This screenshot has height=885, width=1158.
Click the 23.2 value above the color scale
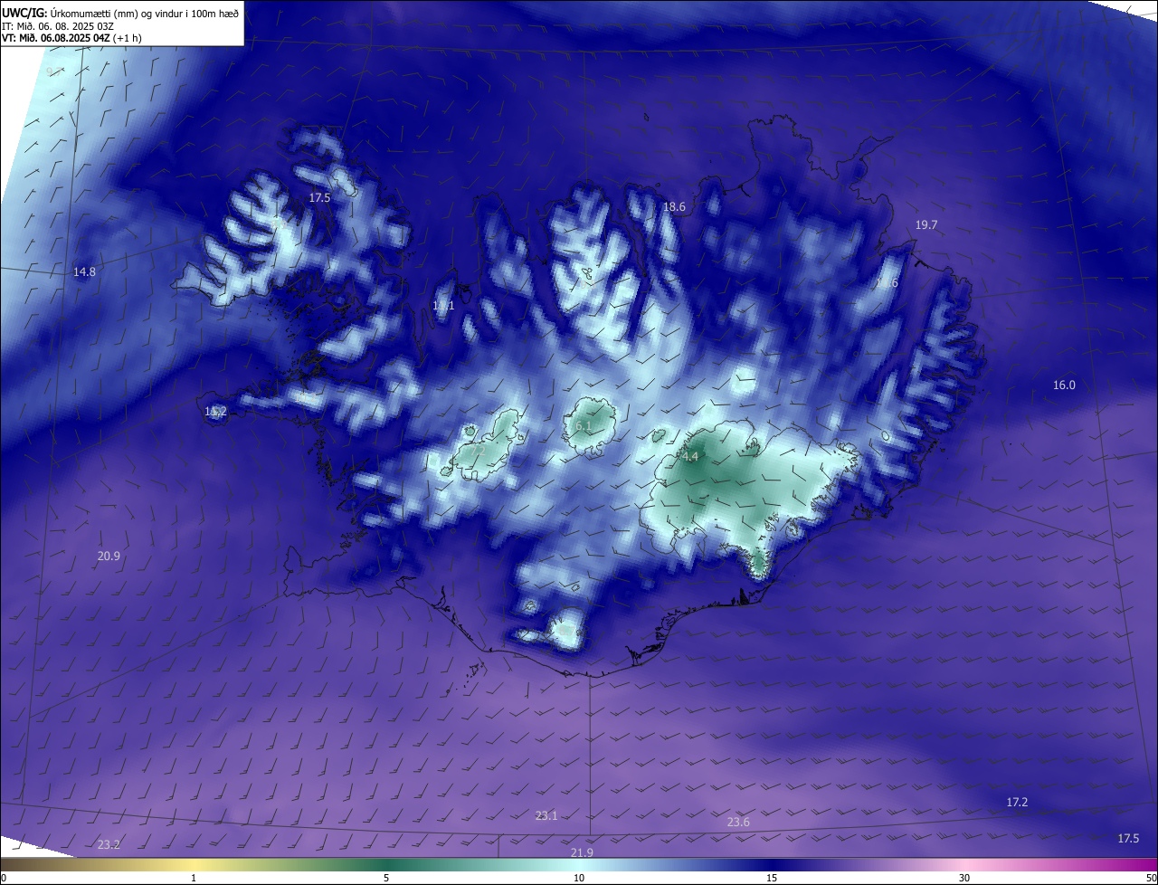[x=109, y=845]
